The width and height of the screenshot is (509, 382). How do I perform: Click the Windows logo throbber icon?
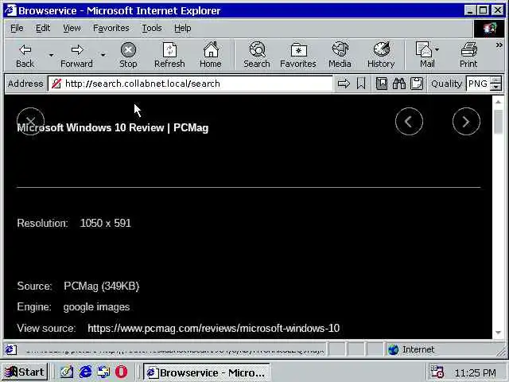(x=490, y=29)
